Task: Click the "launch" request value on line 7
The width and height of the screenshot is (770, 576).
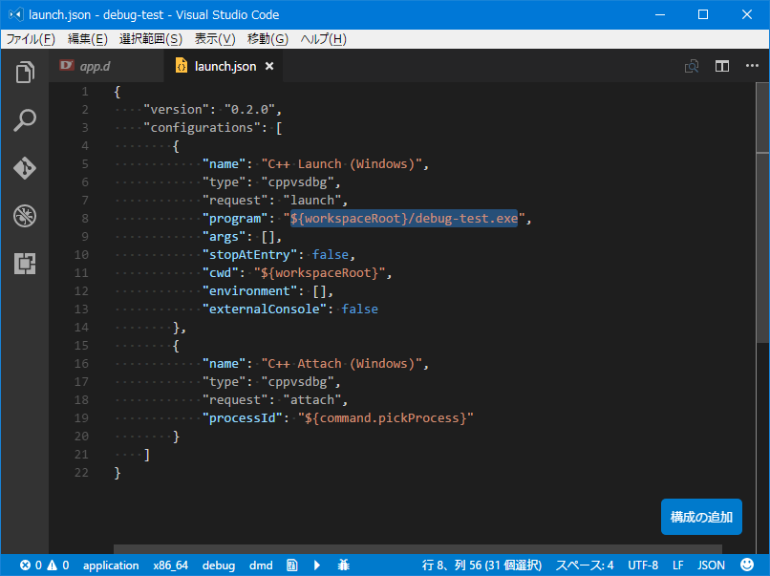Action: click(312, 200)
